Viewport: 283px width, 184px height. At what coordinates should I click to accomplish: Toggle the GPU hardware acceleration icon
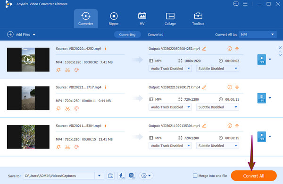[132, 175]
